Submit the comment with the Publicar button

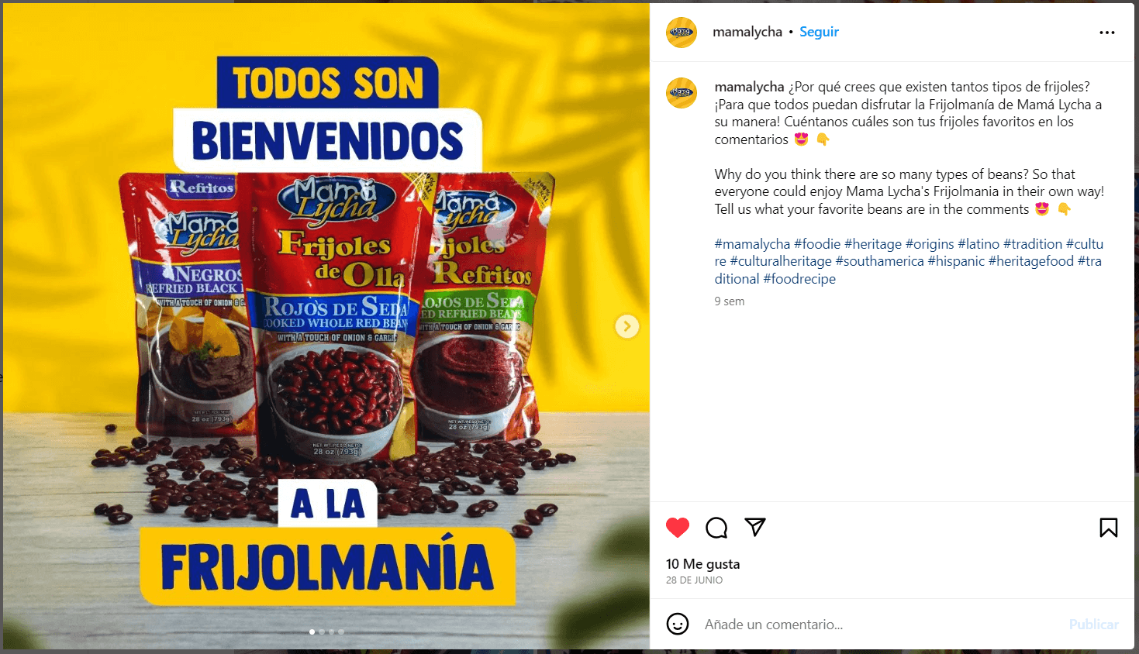pyautogui.click(x=1093, y=625)
